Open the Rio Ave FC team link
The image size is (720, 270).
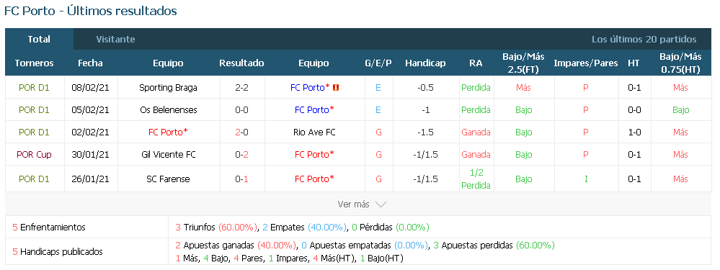(x=314, y=132)
